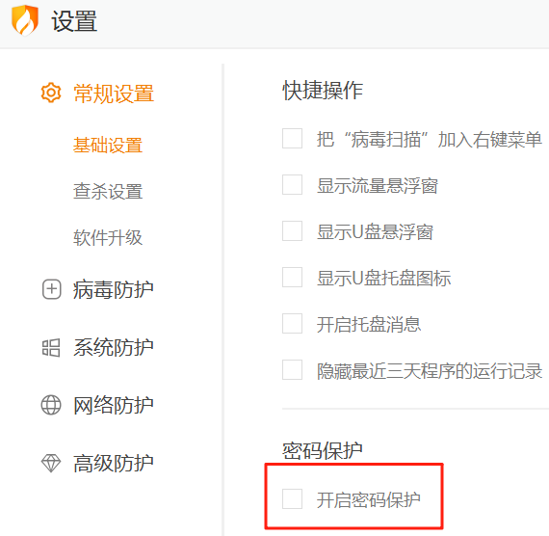The width and height of the screenshot is (549, 536).
Task: Click the diamond icon beside 高级防护
Action: pos(51,463)
